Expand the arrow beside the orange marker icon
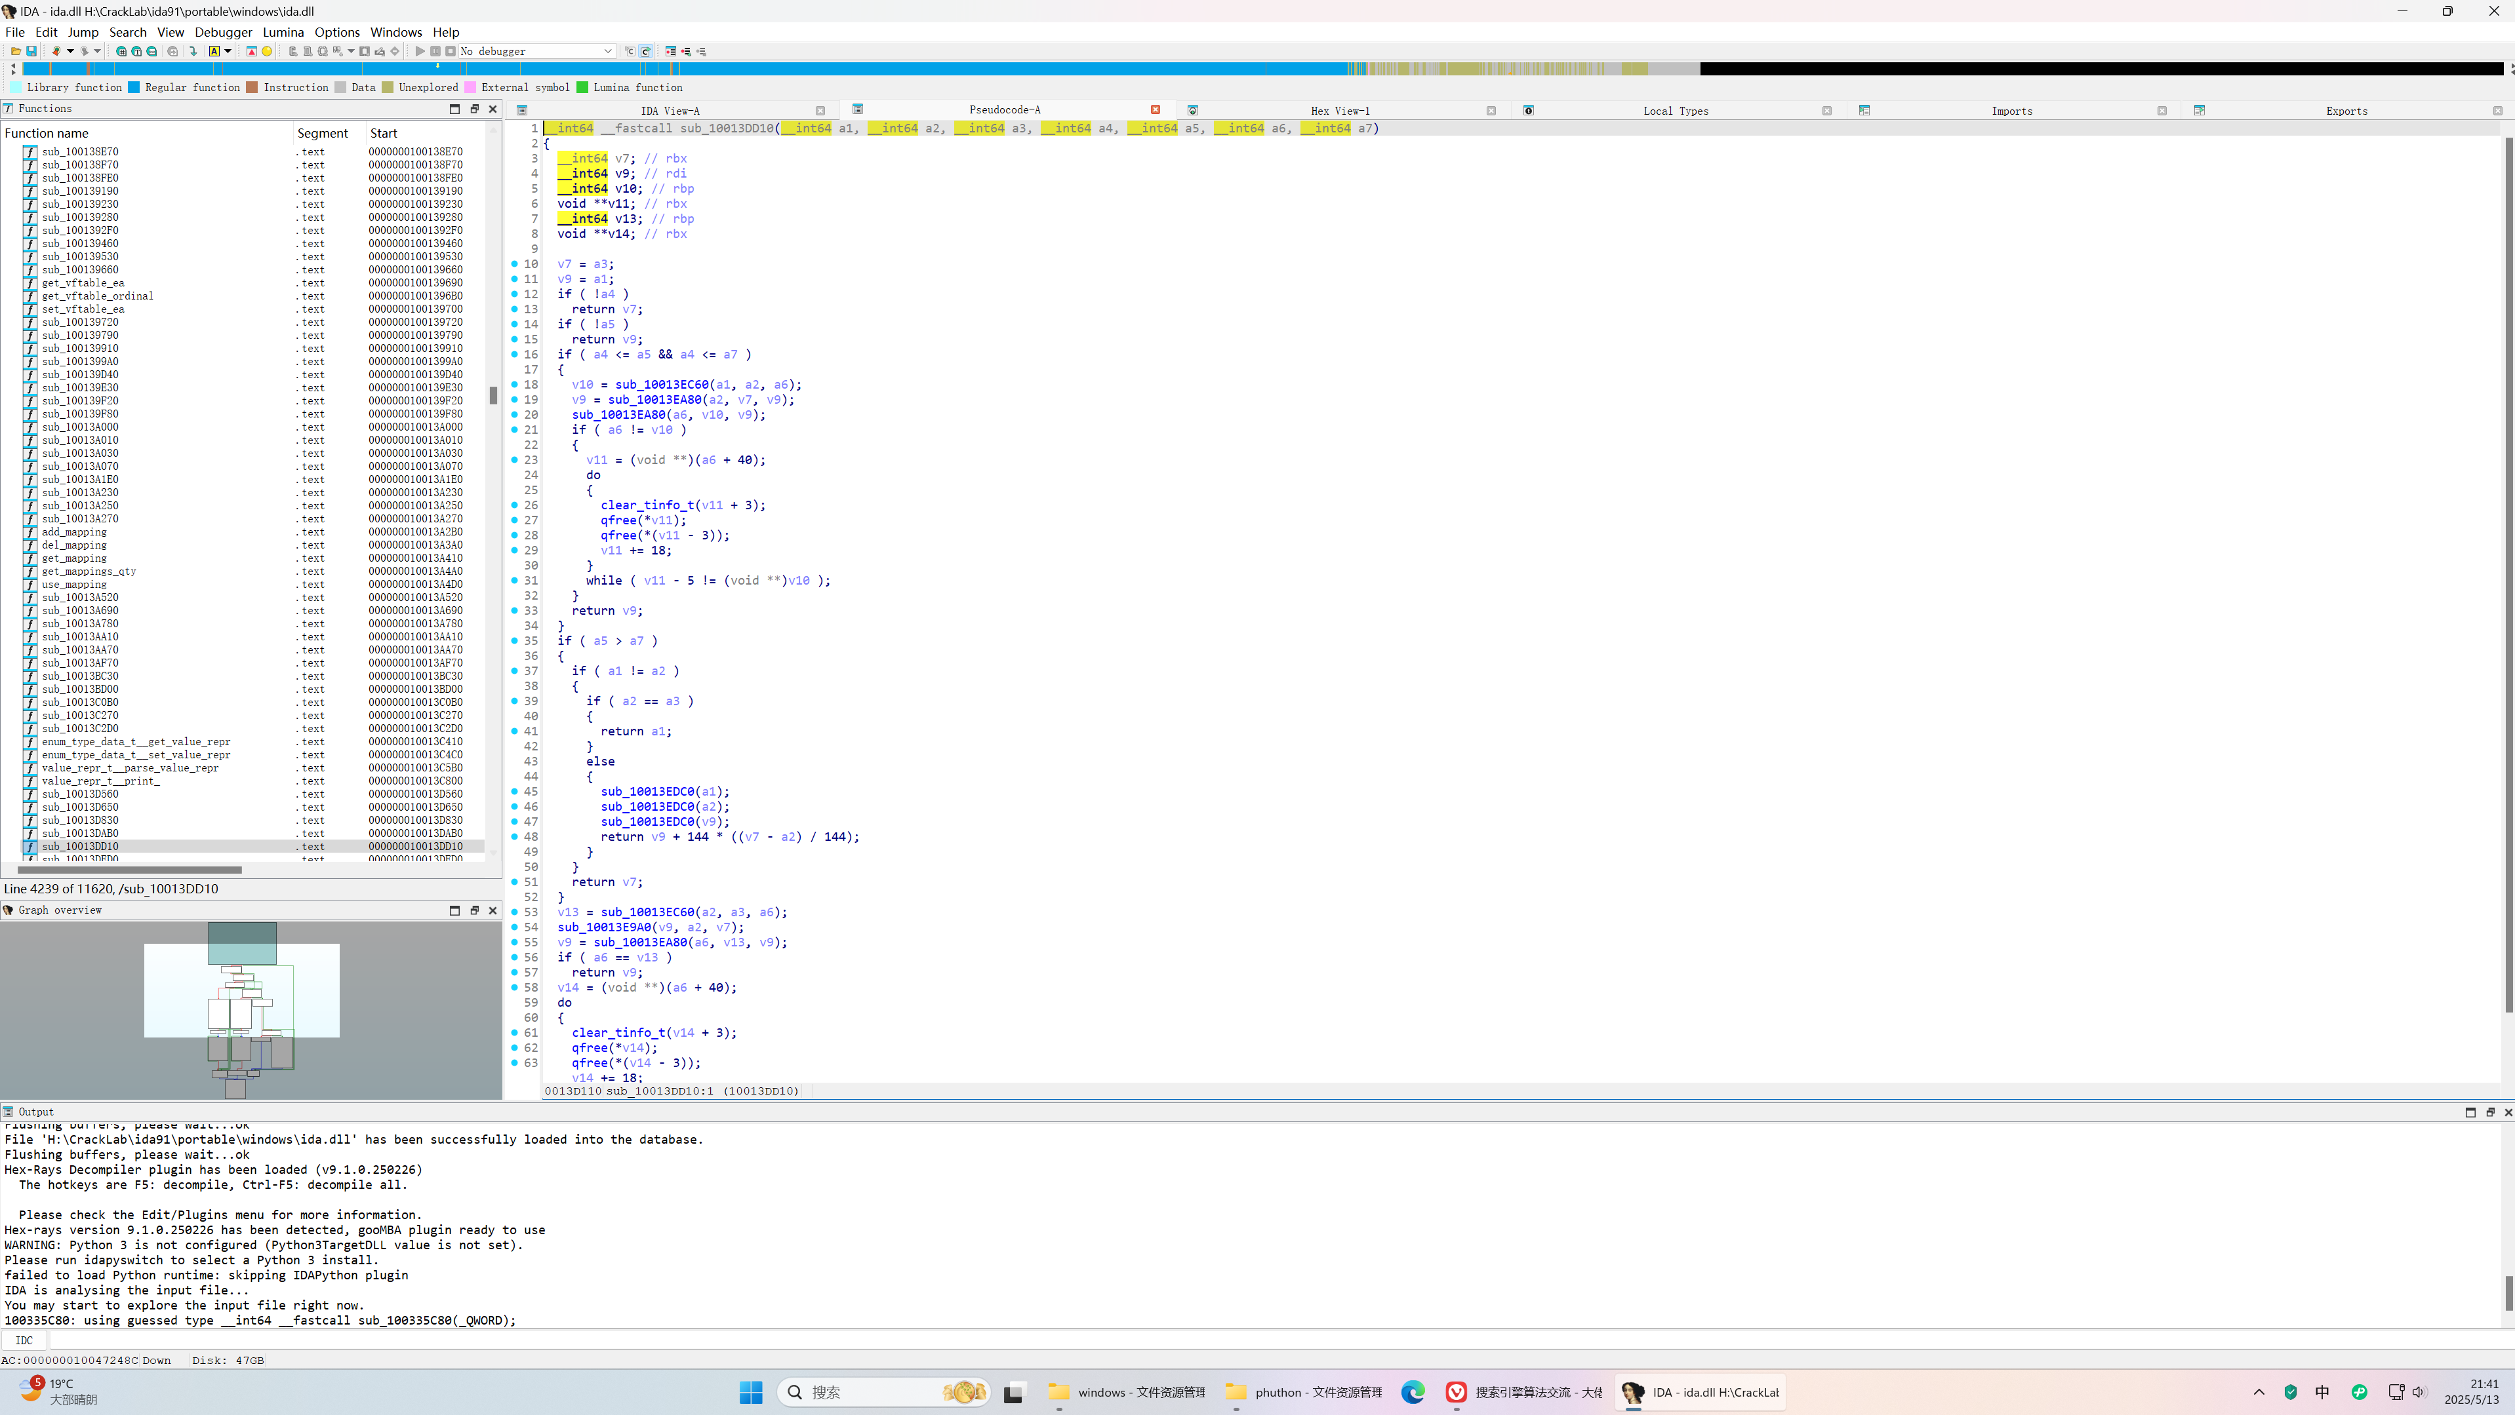2515x1415 pixels. point(70,52)
